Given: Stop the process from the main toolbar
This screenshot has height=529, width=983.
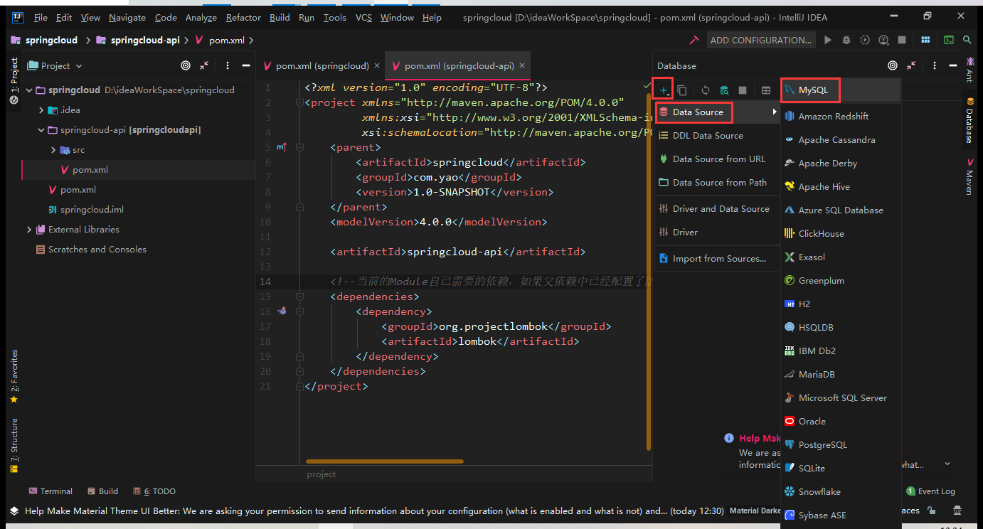Looking at the screenshot, I should point(902,40).
